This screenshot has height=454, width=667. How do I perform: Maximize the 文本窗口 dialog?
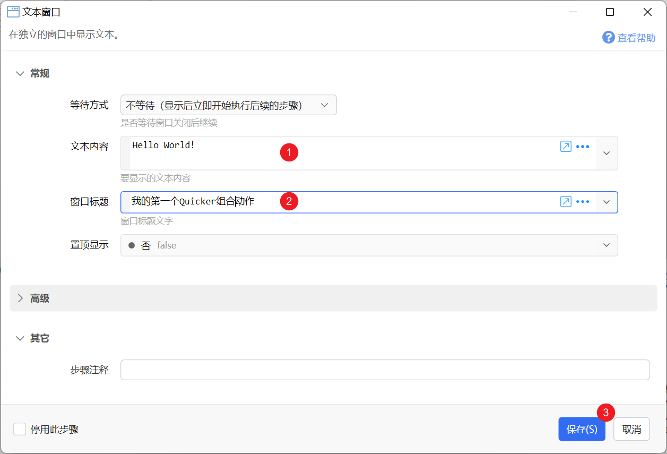pos(610,12)
